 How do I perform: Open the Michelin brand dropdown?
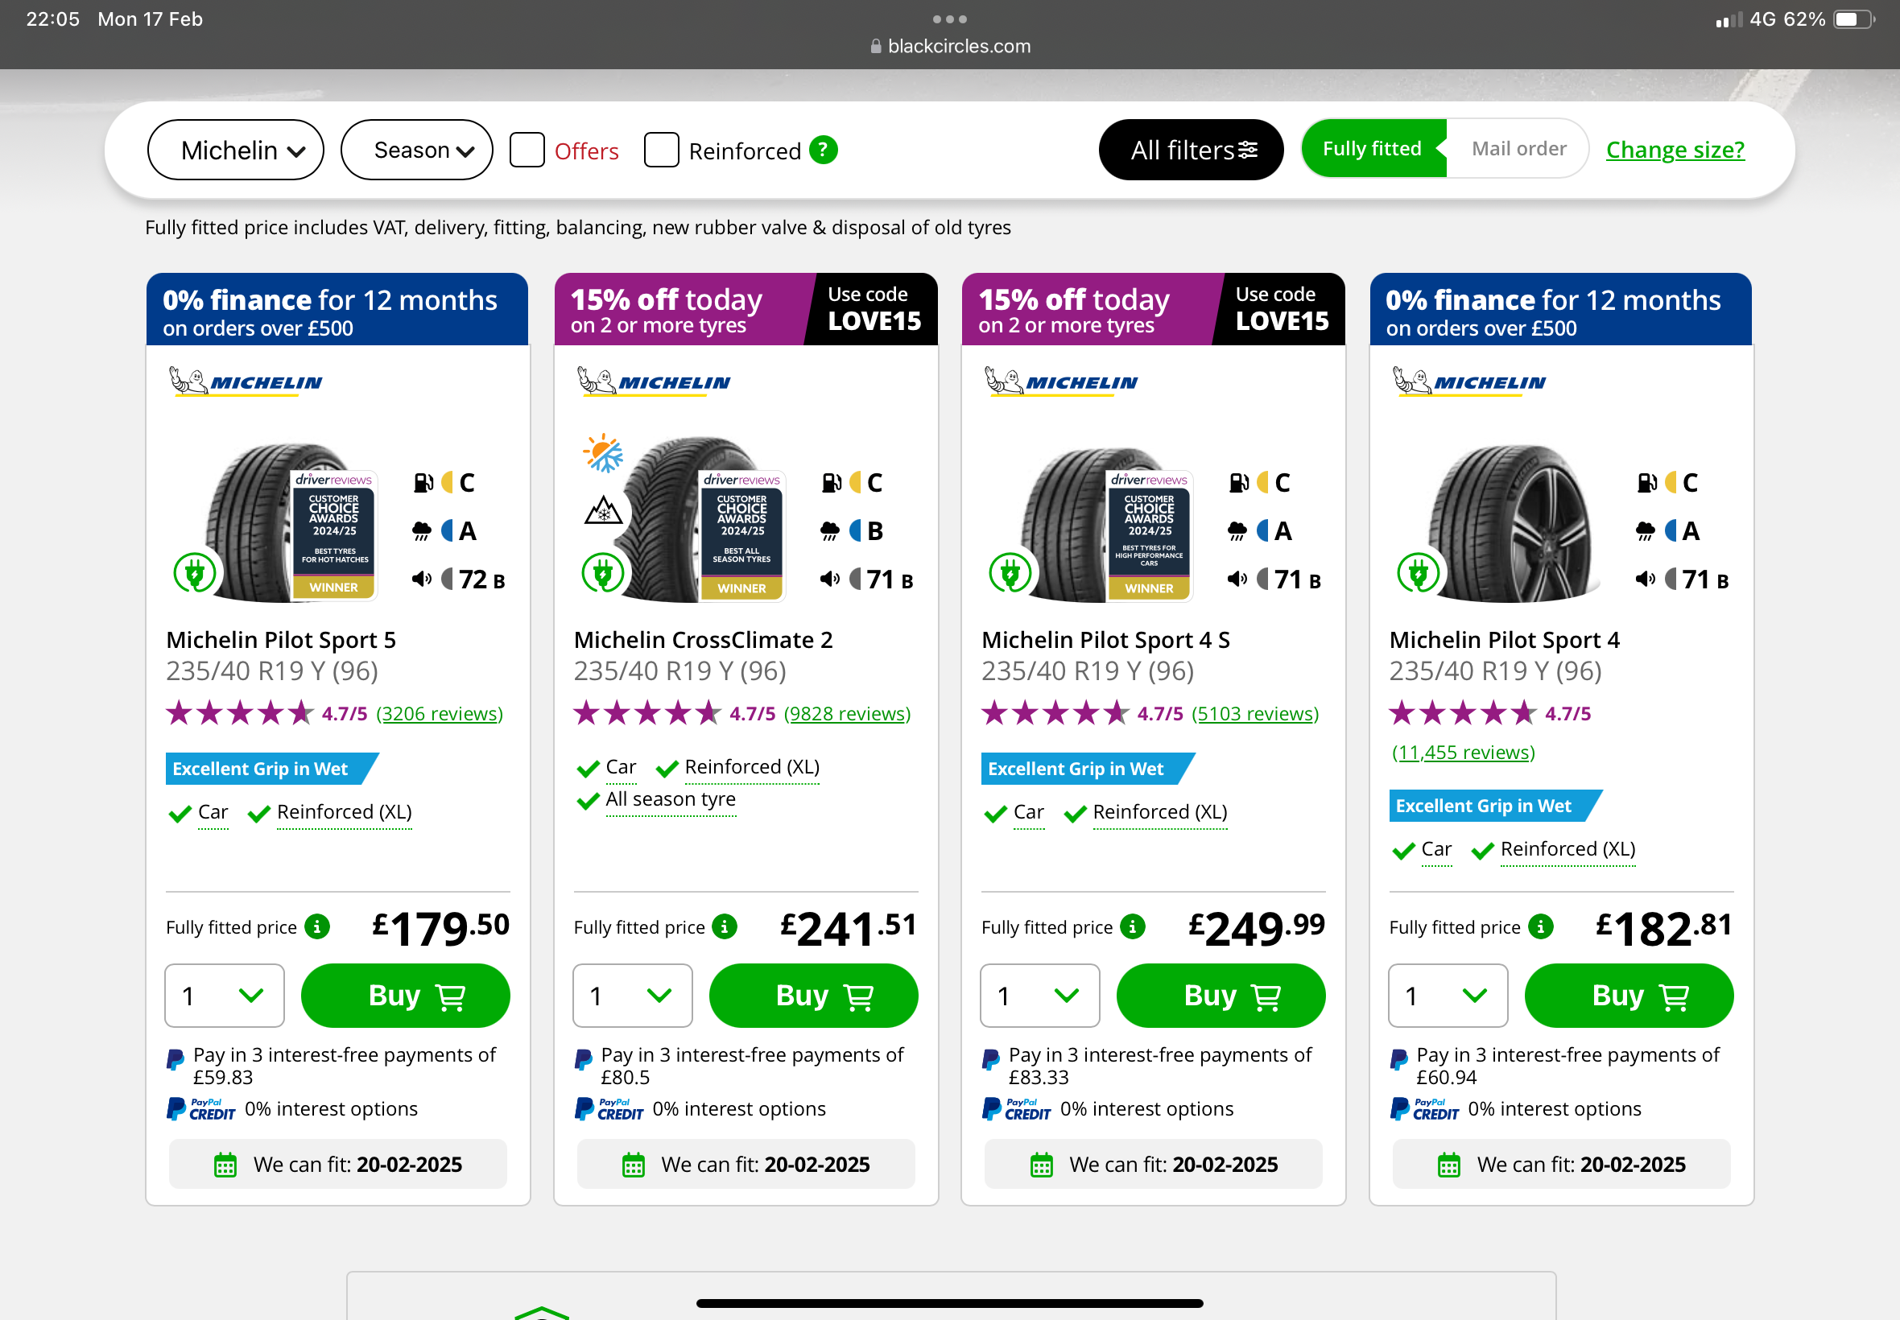click(x=236, y=150)
